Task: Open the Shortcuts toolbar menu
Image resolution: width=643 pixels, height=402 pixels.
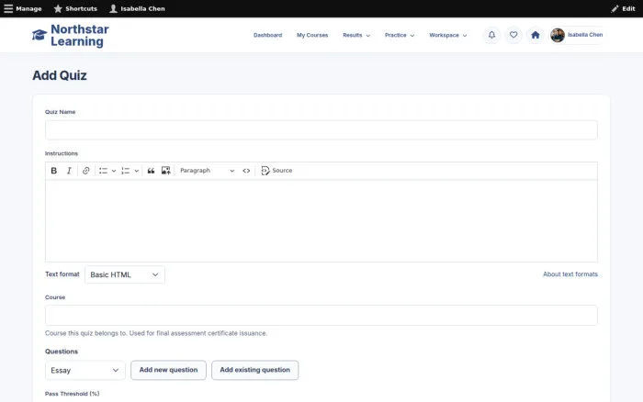Action: [75, 8]
